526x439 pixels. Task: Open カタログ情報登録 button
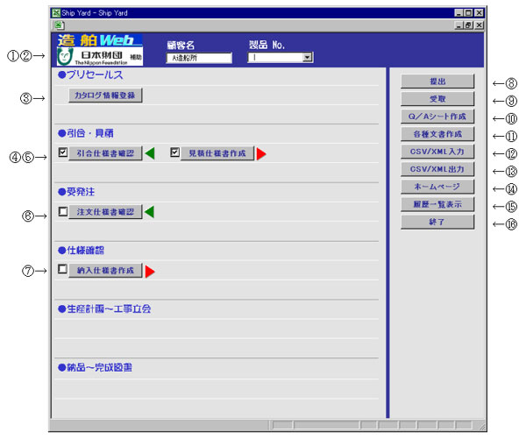[x=105, y=96]
